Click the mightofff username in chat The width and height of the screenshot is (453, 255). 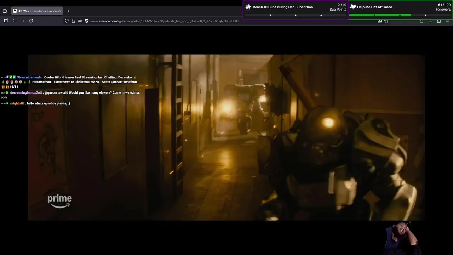coord(17,103)
